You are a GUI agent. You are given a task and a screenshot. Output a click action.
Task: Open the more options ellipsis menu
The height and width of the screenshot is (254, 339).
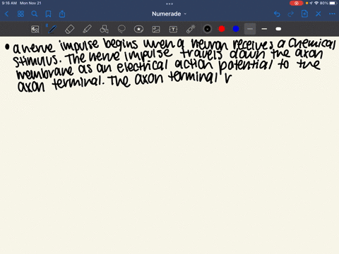(332, 14)
